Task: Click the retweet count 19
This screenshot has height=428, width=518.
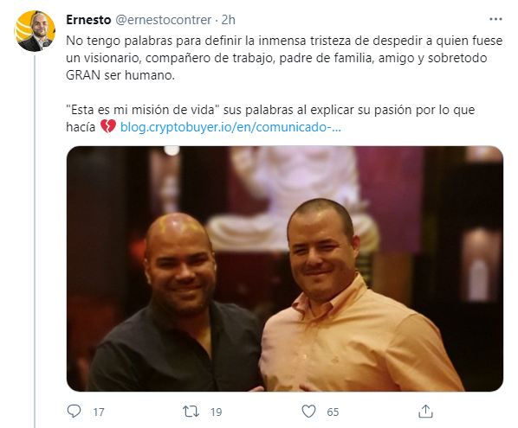Action: [216, 412]
